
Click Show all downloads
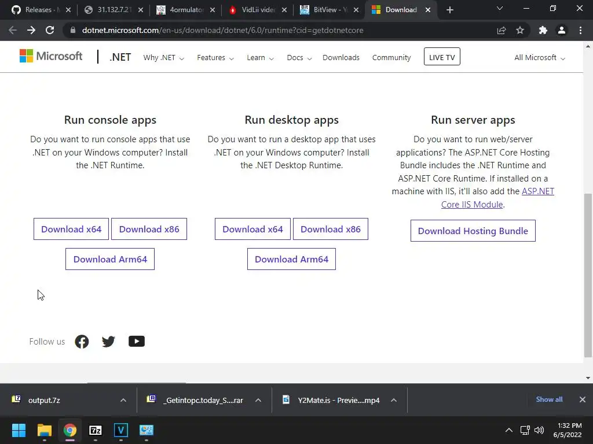coord(549,399)
